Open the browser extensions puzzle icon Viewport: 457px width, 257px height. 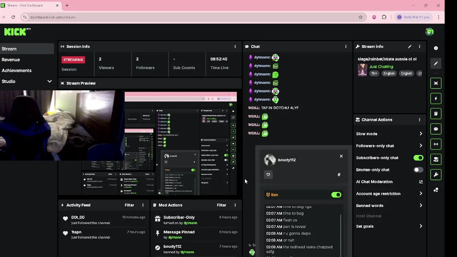(384, 17)
